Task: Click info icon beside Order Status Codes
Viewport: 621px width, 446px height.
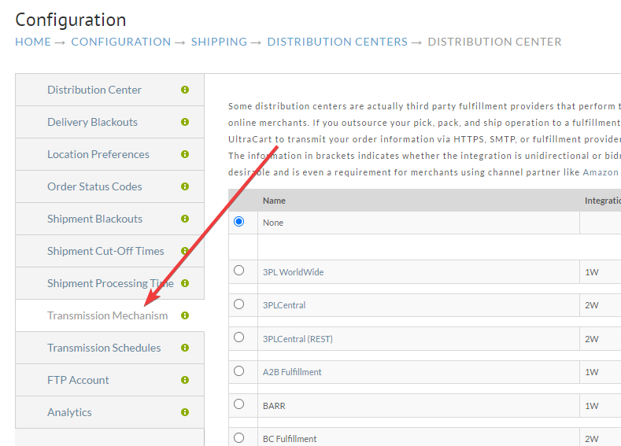Action: pos(185,186)
